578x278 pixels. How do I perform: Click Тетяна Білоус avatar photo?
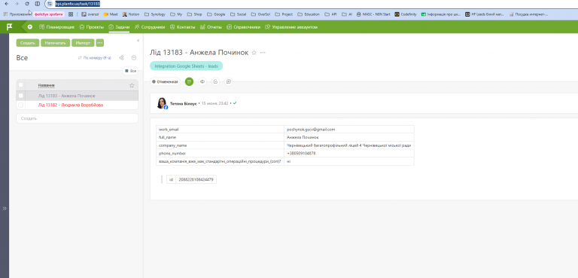pos(162,103)
